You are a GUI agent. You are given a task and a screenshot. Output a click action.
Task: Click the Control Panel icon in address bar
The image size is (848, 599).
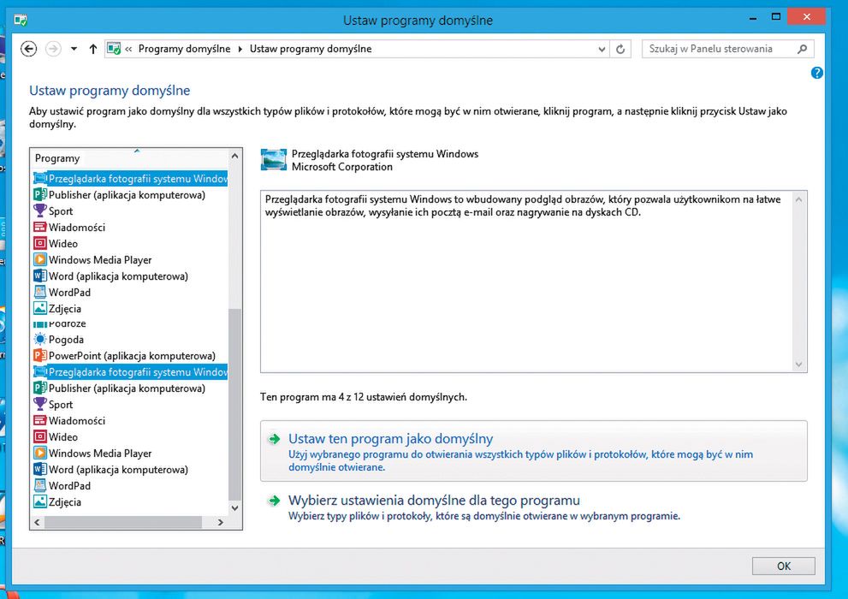point(114,49)
